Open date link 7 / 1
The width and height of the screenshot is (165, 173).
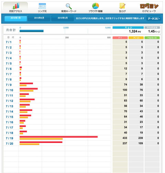[x=9, y=42]
